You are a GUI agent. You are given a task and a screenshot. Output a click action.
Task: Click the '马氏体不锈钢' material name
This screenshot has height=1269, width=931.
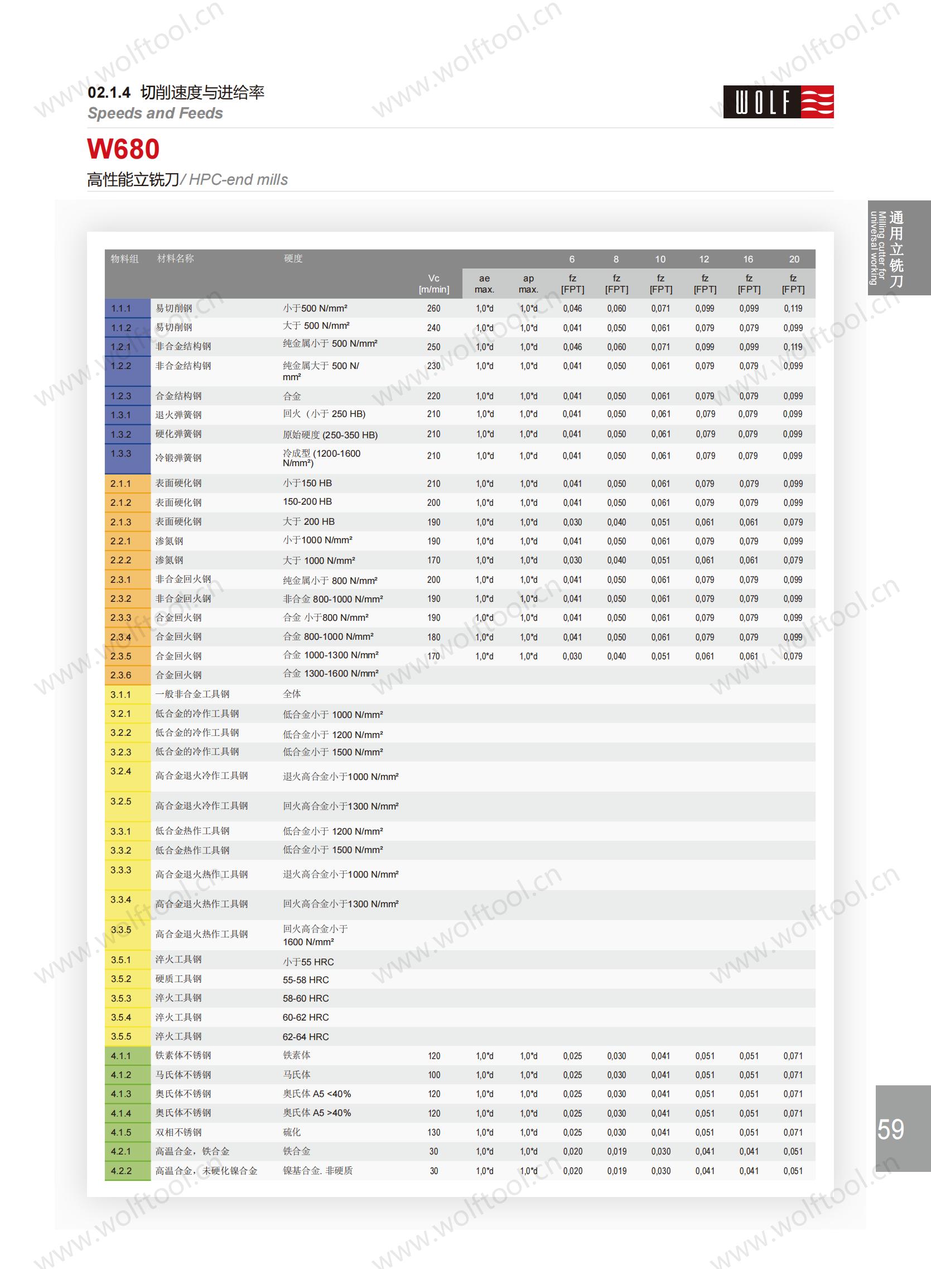tap(183, 1075)
